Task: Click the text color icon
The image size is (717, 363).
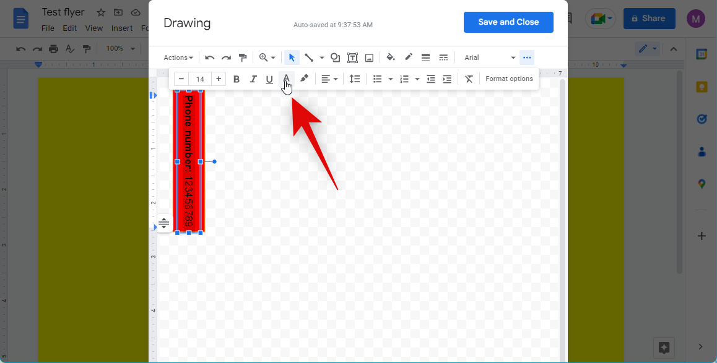Action: coord(286,79)
